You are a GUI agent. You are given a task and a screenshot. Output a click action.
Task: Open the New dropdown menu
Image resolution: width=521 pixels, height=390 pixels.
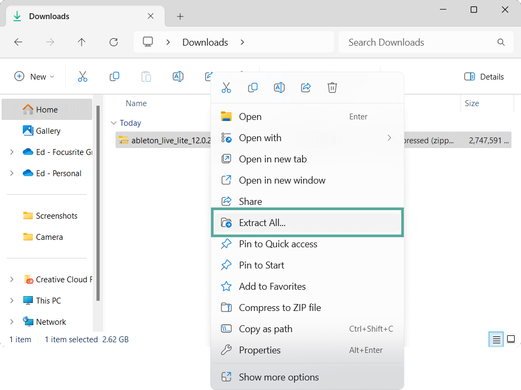(34, 76)
